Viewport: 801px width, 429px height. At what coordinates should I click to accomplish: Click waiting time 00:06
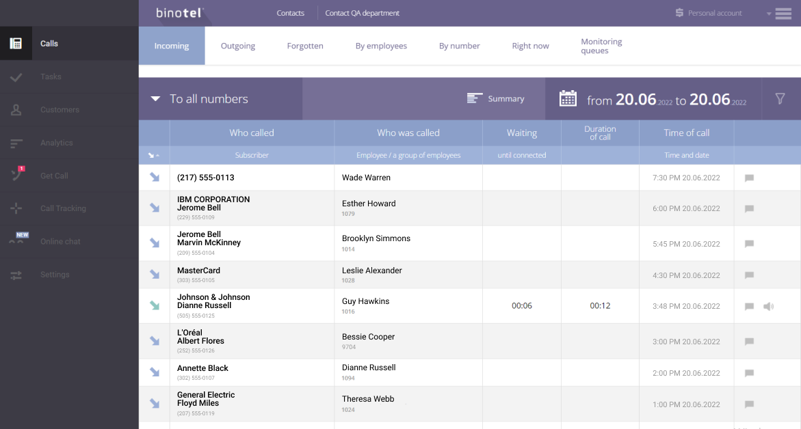click(521, 305)
